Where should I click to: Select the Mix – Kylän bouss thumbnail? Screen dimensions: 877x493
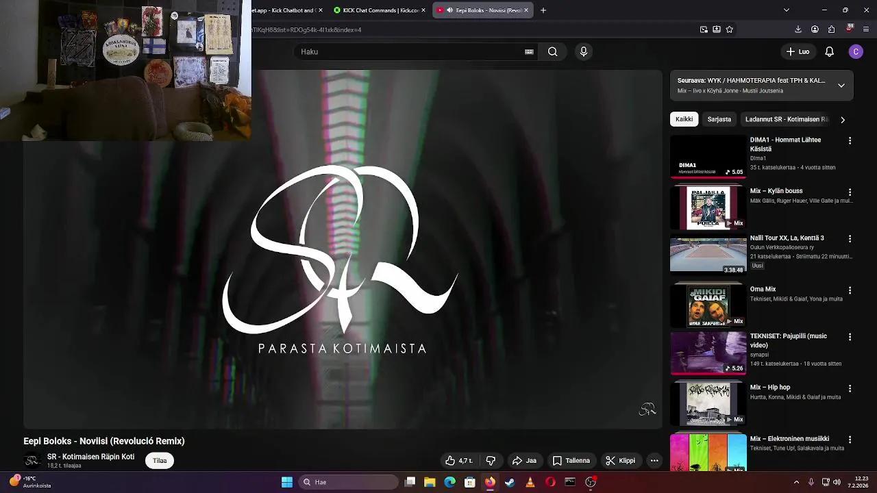[708, 207]
